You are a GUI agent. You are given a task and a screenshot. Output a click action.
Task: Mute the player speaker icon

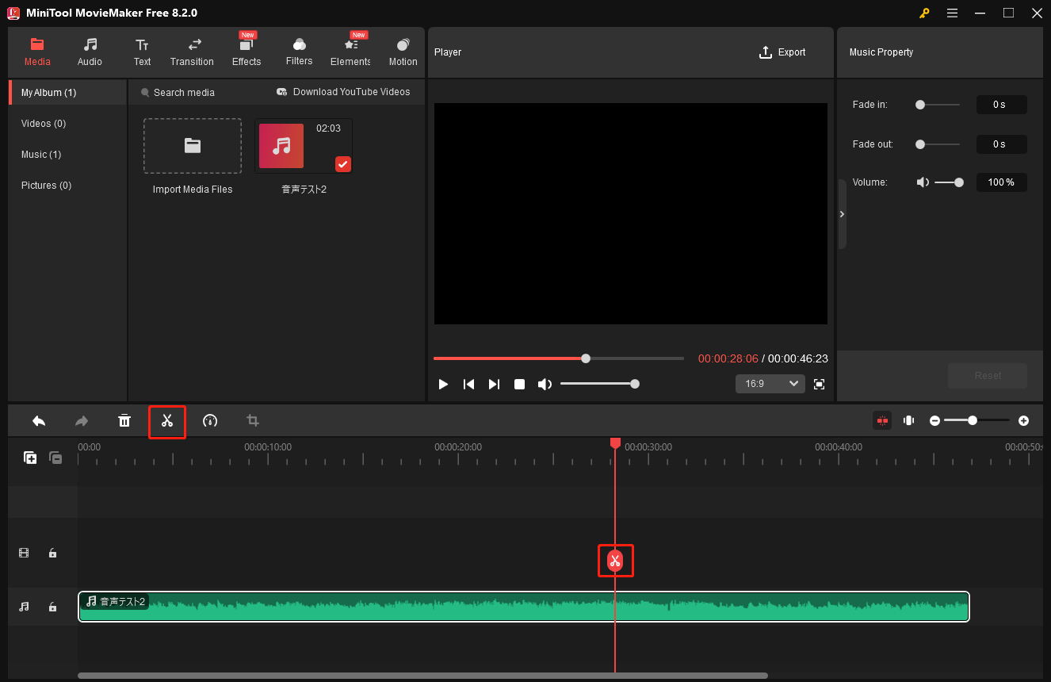tap(545, 384)
